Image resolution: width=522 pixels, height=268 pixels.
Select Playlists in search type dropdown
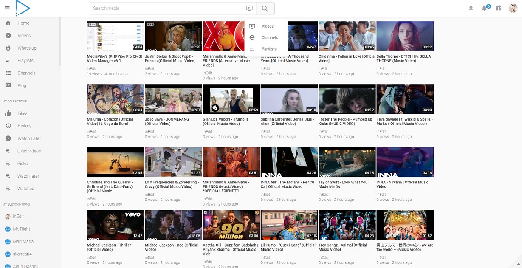coord(266,49)
